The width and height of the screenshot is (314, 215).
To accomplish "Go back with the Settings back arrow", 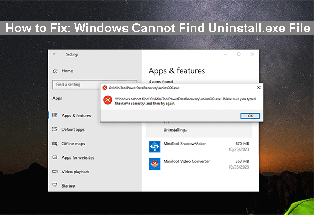I will coord(55,54).
